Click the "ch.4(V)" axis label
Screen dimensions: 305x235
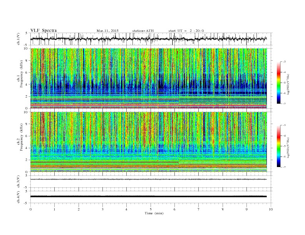point(18,197)
